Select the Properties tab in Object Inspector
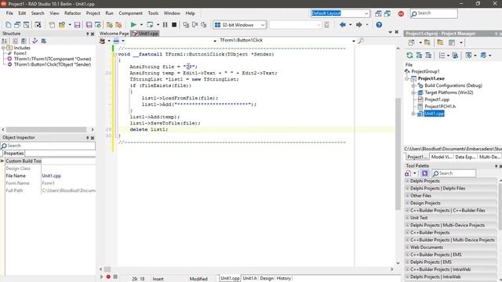This screenshot has height=282, width=502. pyautogui.click(x=14, y=154)
